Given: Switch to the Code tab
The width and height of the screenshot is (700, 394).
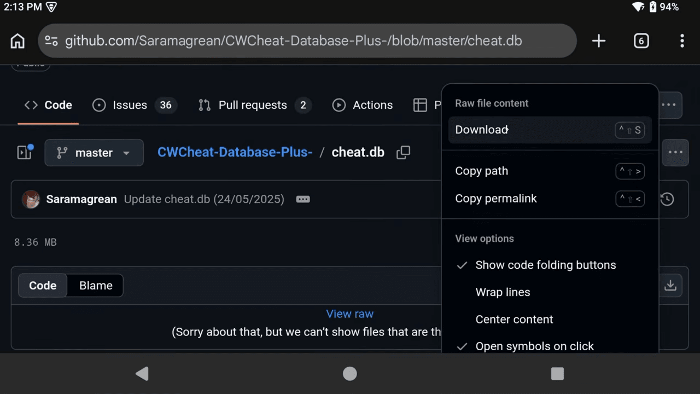Looking at the screenshot, I should (x=48, y=105).
